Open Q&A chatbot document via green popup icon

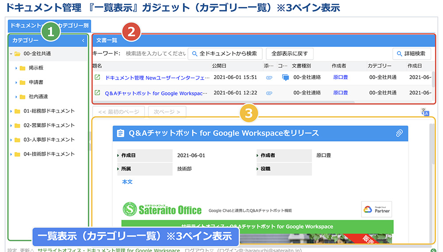point(97,93)
